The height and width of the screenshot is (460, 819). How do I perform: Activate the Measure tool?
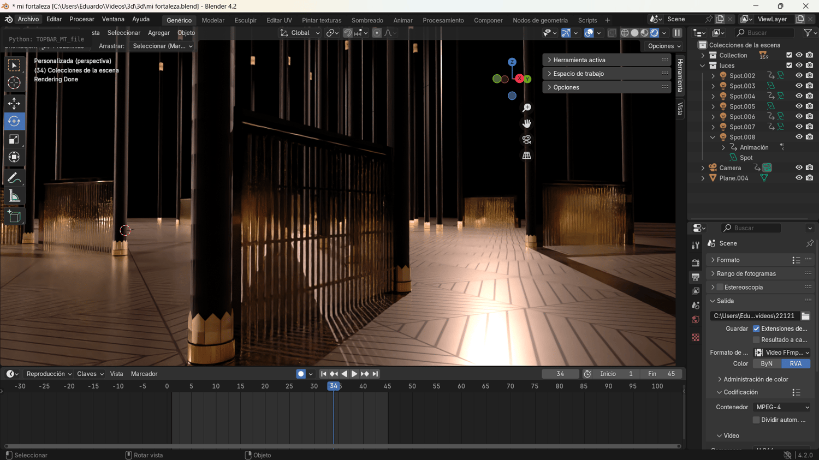pyautogui.click(x=14, y=196)
